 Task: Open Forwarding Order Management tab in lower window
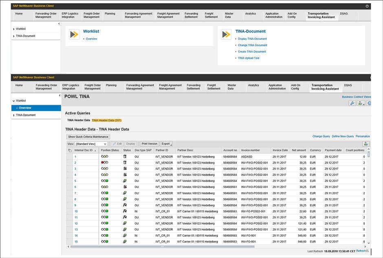[46, 87]
